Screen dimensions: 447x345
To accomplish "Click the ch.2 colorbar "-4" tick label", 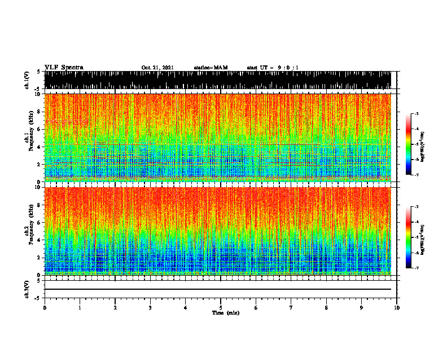I will tap(416, 222).
